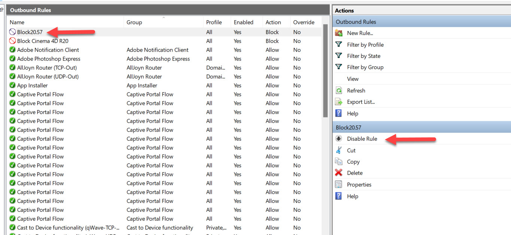Select the Block Cinema 4D R20 rule
The height and width of the screenshot is (235, 511).
coord(43,41)
